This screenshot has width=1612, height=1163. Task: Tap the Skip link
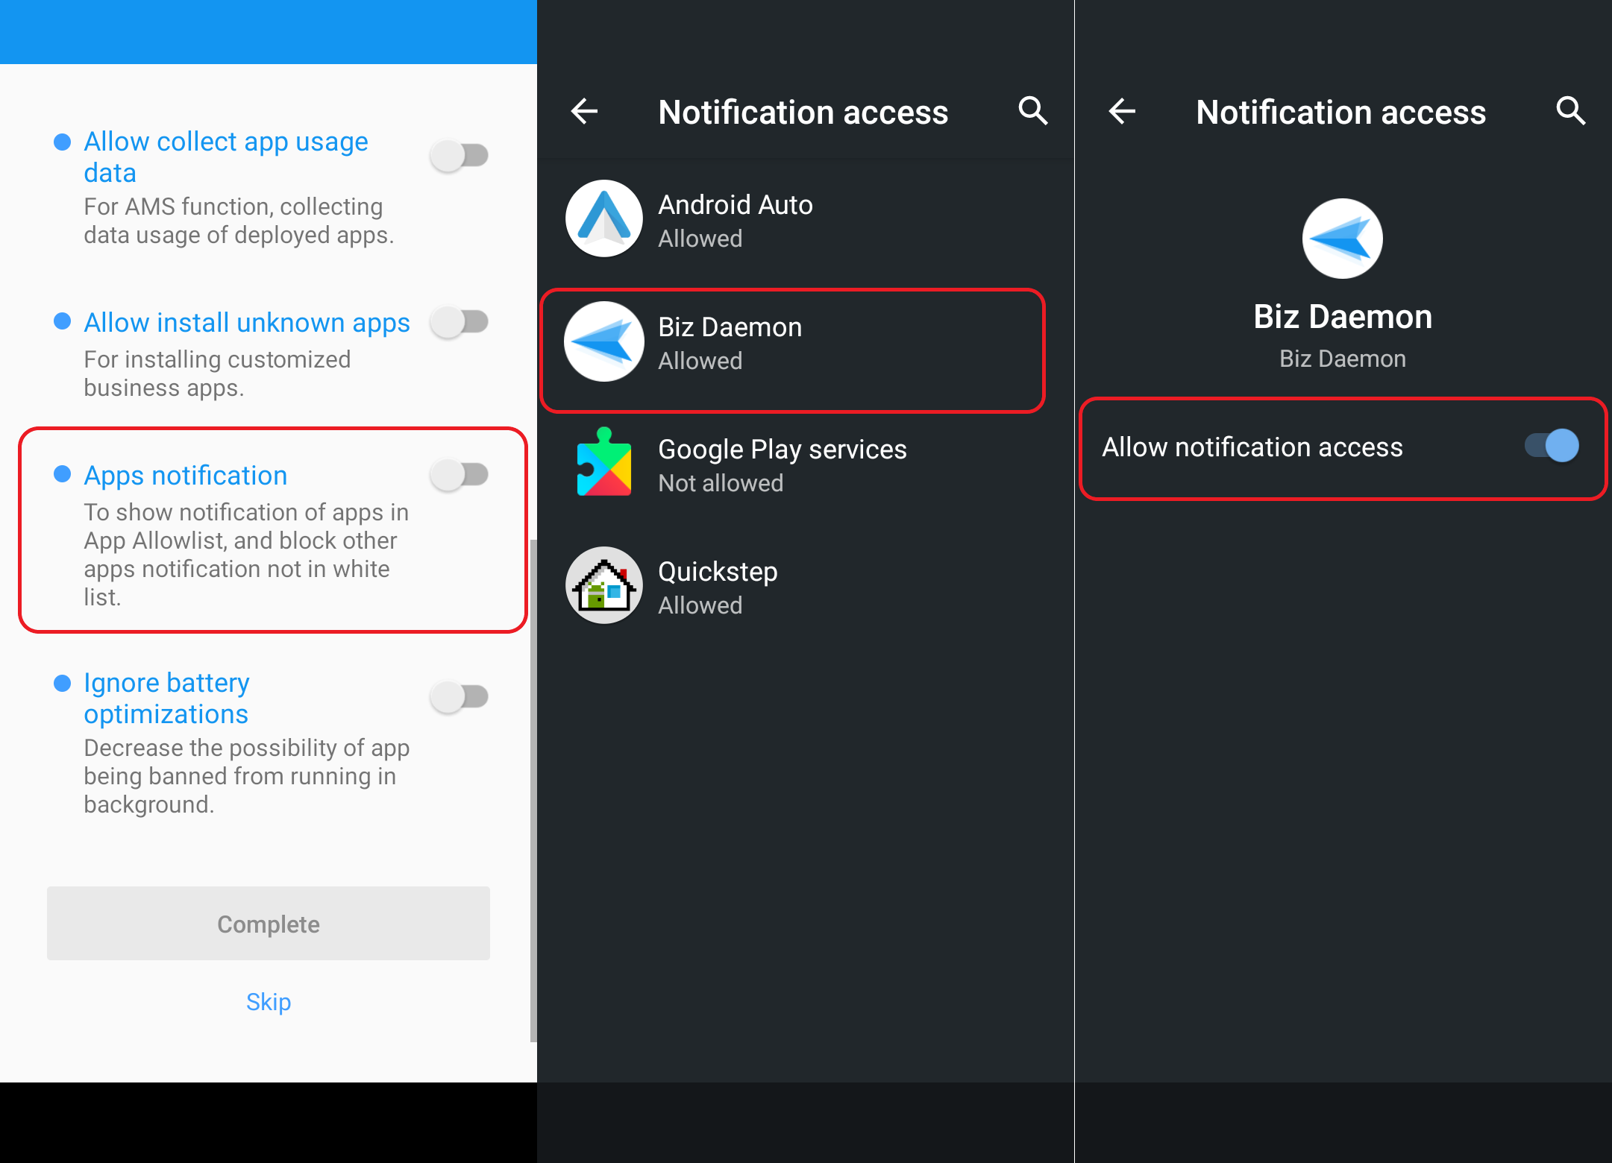(269, 1001)
